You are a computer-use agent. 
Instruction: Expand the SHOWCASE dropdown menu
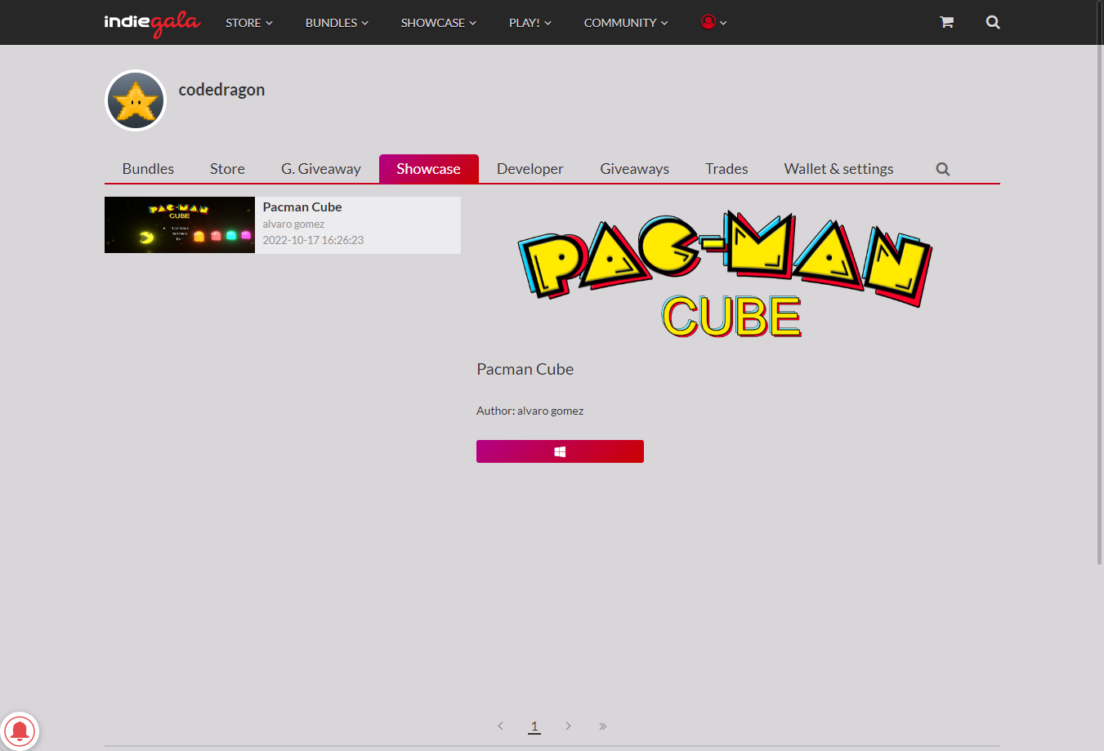point(438,23)
